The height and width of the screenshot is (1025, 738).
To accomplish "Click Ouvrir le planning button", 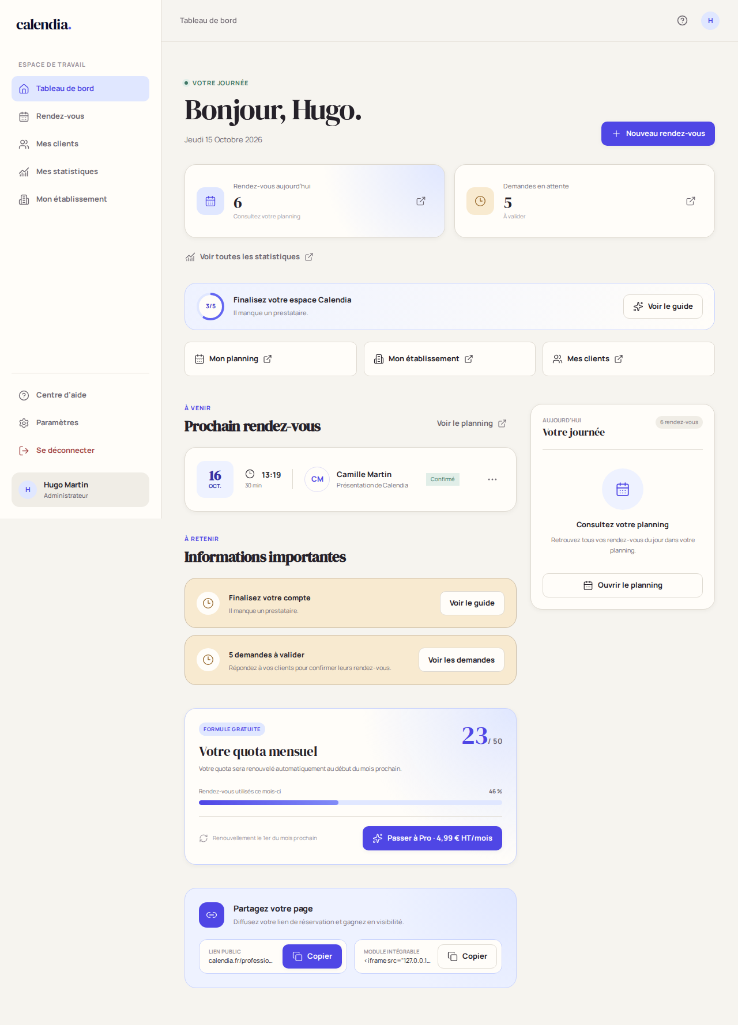I will pos(623,585).
